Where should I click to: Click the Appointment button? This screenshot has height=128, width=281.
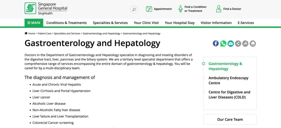click(x=159, y=9)
